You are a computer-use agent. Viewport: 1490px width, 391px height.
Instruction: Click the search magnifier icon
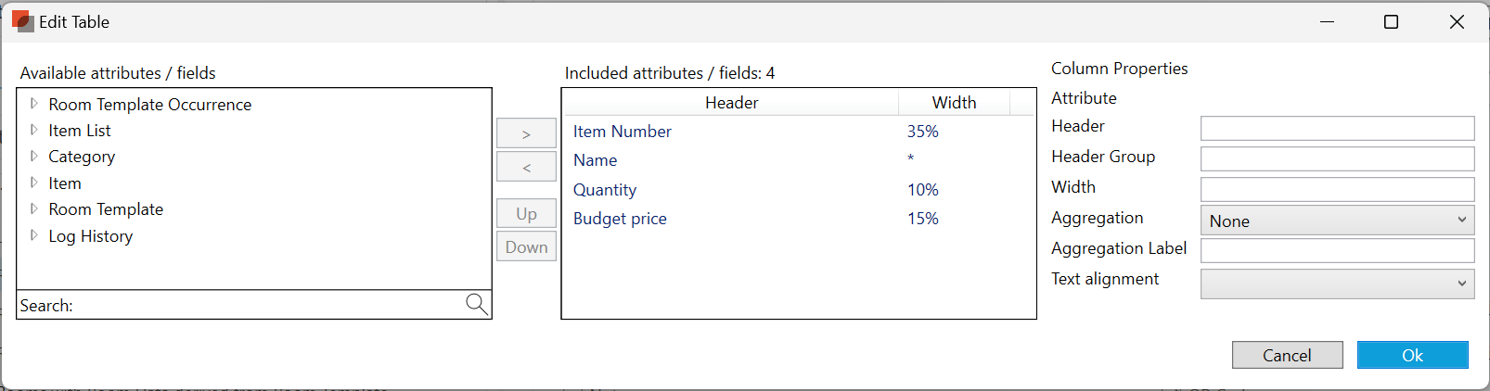click(476, 304)
